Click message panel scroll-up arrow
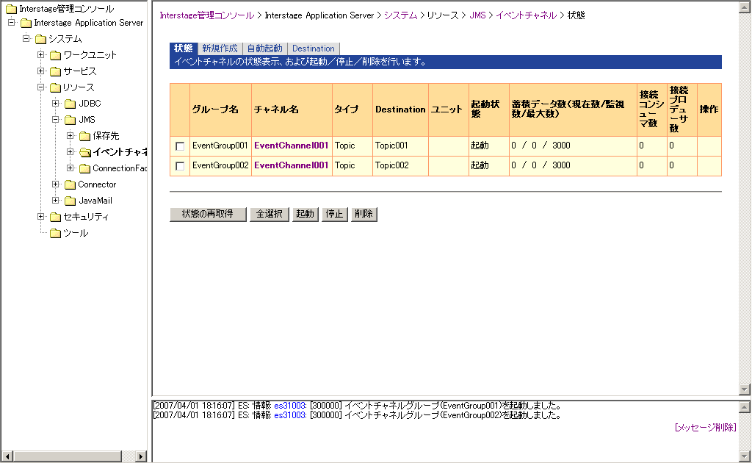 pyautogui.click(x=745, y=407)
